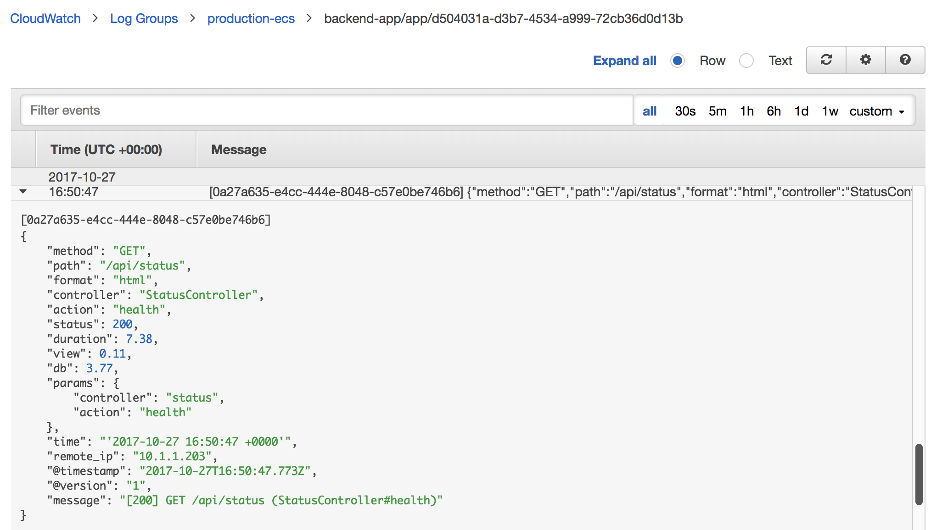The image size is (931, 530).
Task: Choose the 1h time range filter
Action: click(747, 111)
